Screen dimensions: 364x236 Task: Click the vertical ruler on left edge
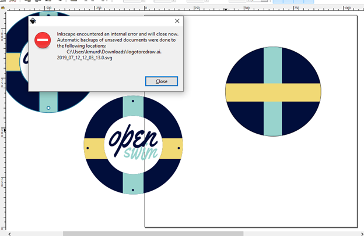point(2,145)
